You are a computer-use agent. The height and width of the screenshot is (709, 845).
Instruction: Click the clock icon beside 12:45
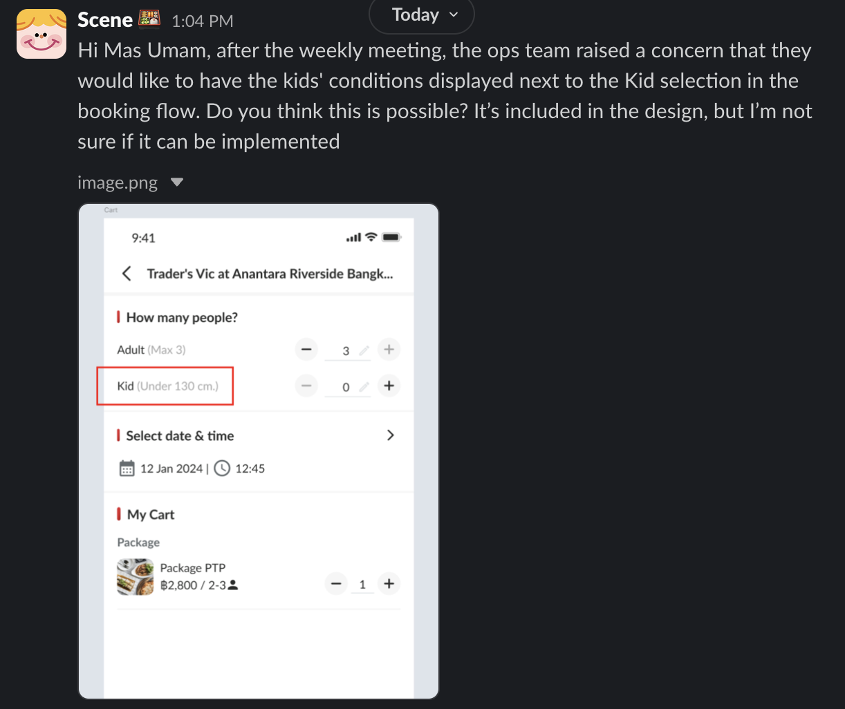click(x=222, y=469)
